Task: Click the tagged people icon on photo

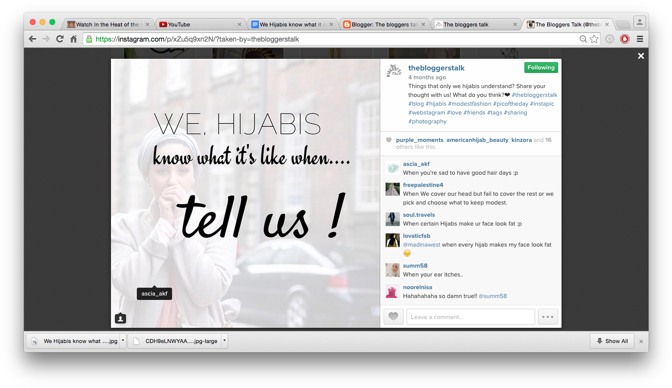Action: coord(121,319)
